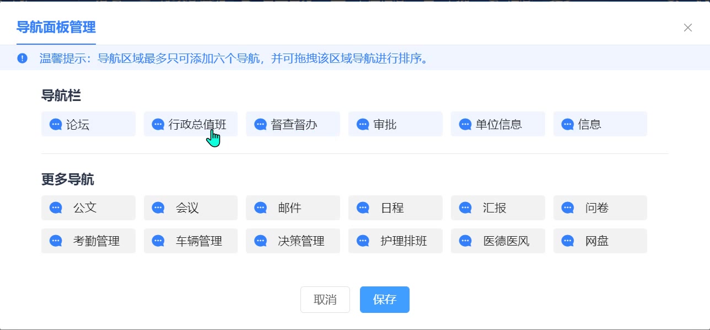Select 日程 in more navigation
This screenshot has height=330, width=710.
pyautogui.click(x=395, y=208)
